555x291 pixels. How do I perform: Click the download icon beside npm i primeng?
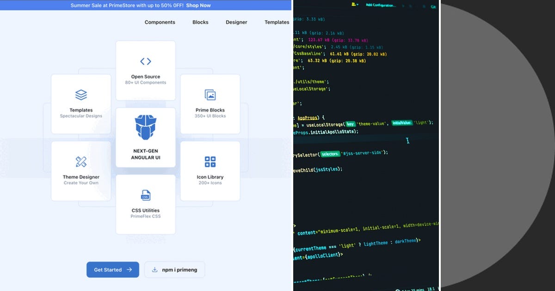tap(154, 270)
